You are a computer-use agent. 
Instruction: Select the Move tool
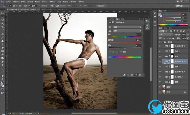coord(2,13)
